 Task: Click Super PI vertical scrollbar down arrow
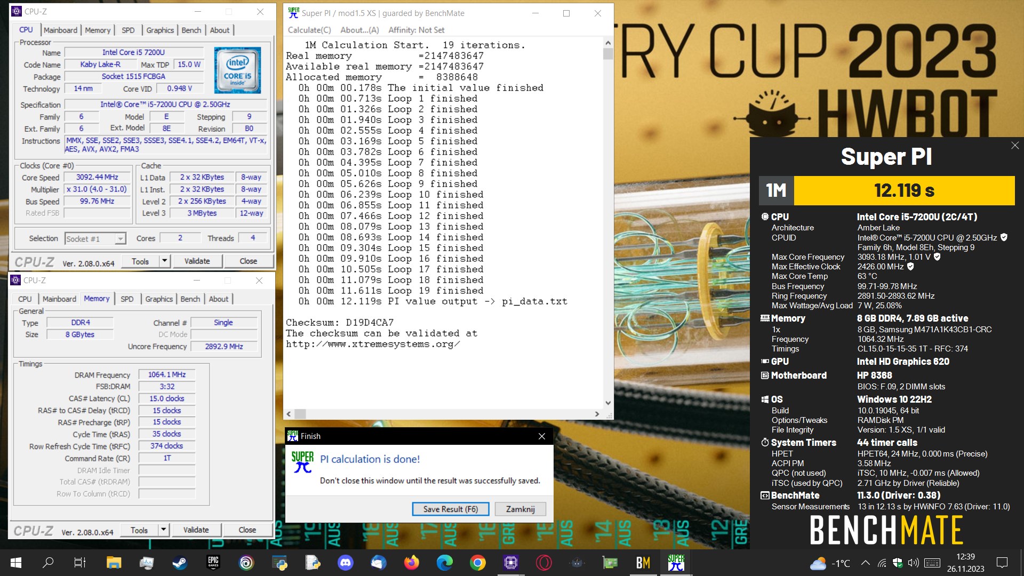608,403
